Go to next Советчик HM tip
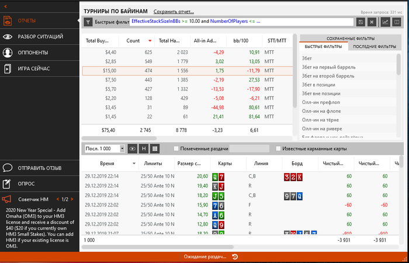Image resolution: width=409 pixels, height=263 pixels. click(x=72, y=199)
